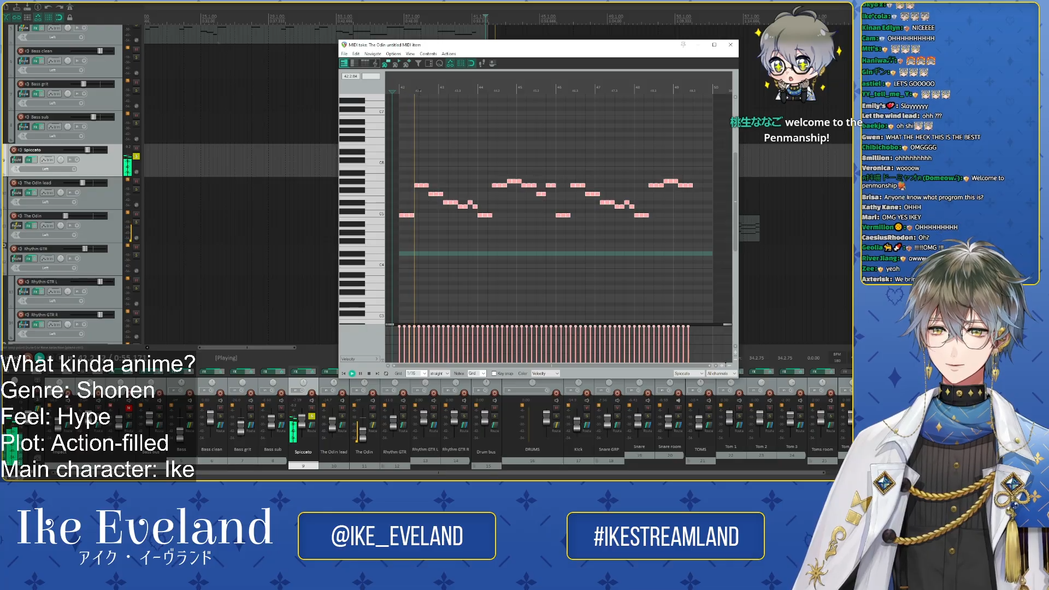Toggle the MIDI editor grid lines icon
This screenshot has height=590, width=1049.
tap(461, 63)
